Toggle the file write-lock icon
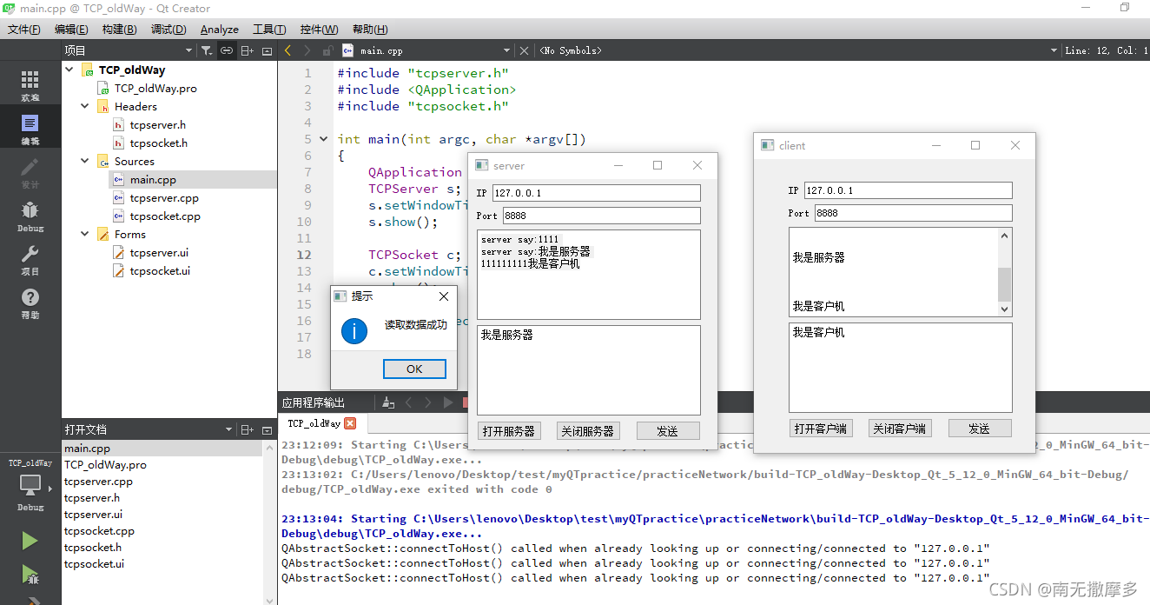Viewport: 1150px width, 605px height. [x=327, y=50]
